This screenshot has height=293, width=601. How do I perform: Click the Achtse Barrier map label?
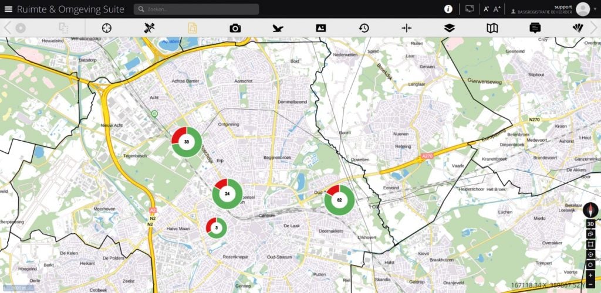coord(185,81)
